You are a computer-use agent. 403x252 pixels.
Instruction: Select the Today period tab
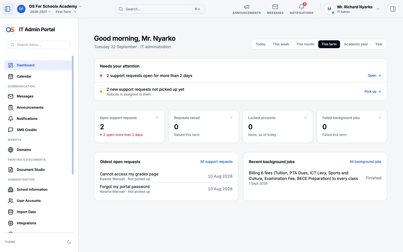(260, 44)
